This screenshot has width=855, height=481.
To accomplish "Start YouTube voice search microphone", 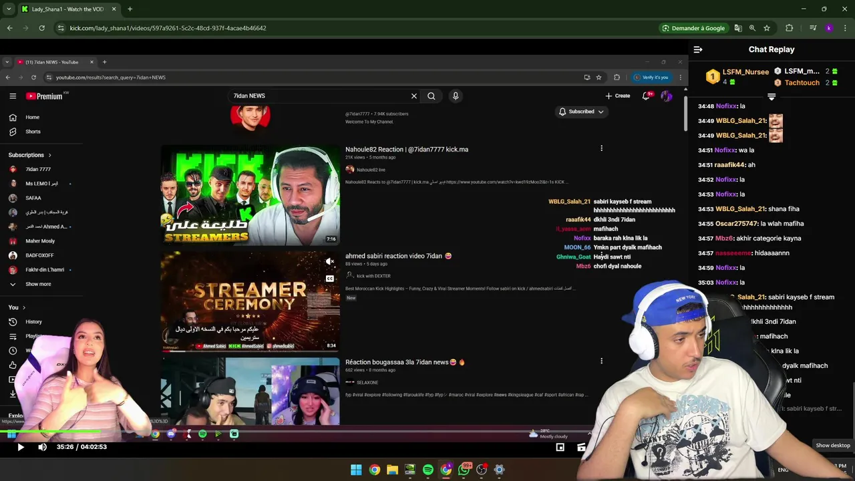I will 456,96.
